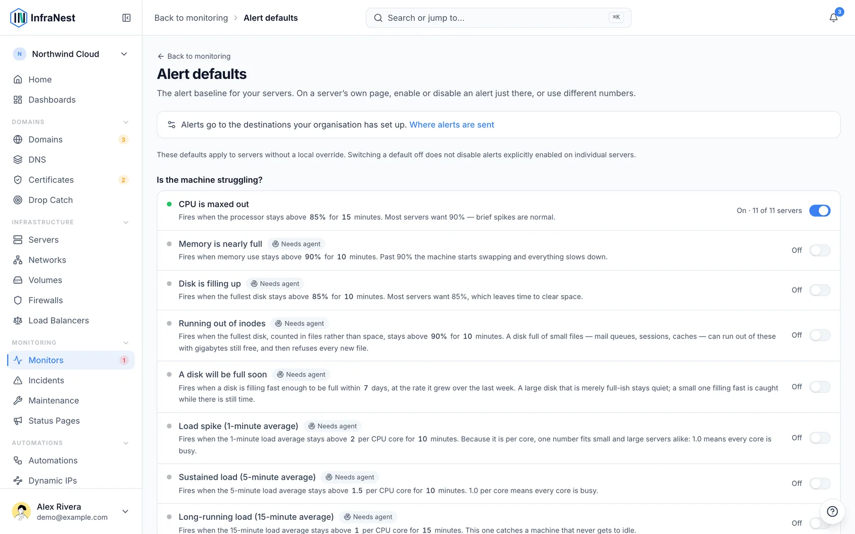Click the Certificates shield icon
Image resolution: width=855 pixels, height=534 pixels.
[18, 180]
